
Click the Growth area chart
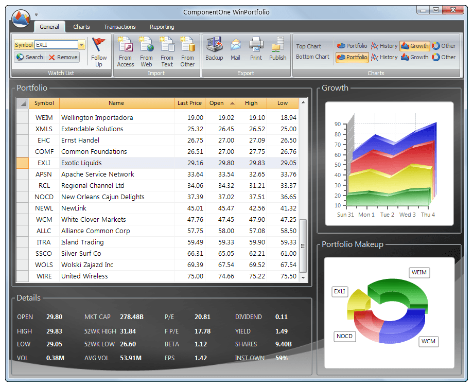[x=389, y=164]
